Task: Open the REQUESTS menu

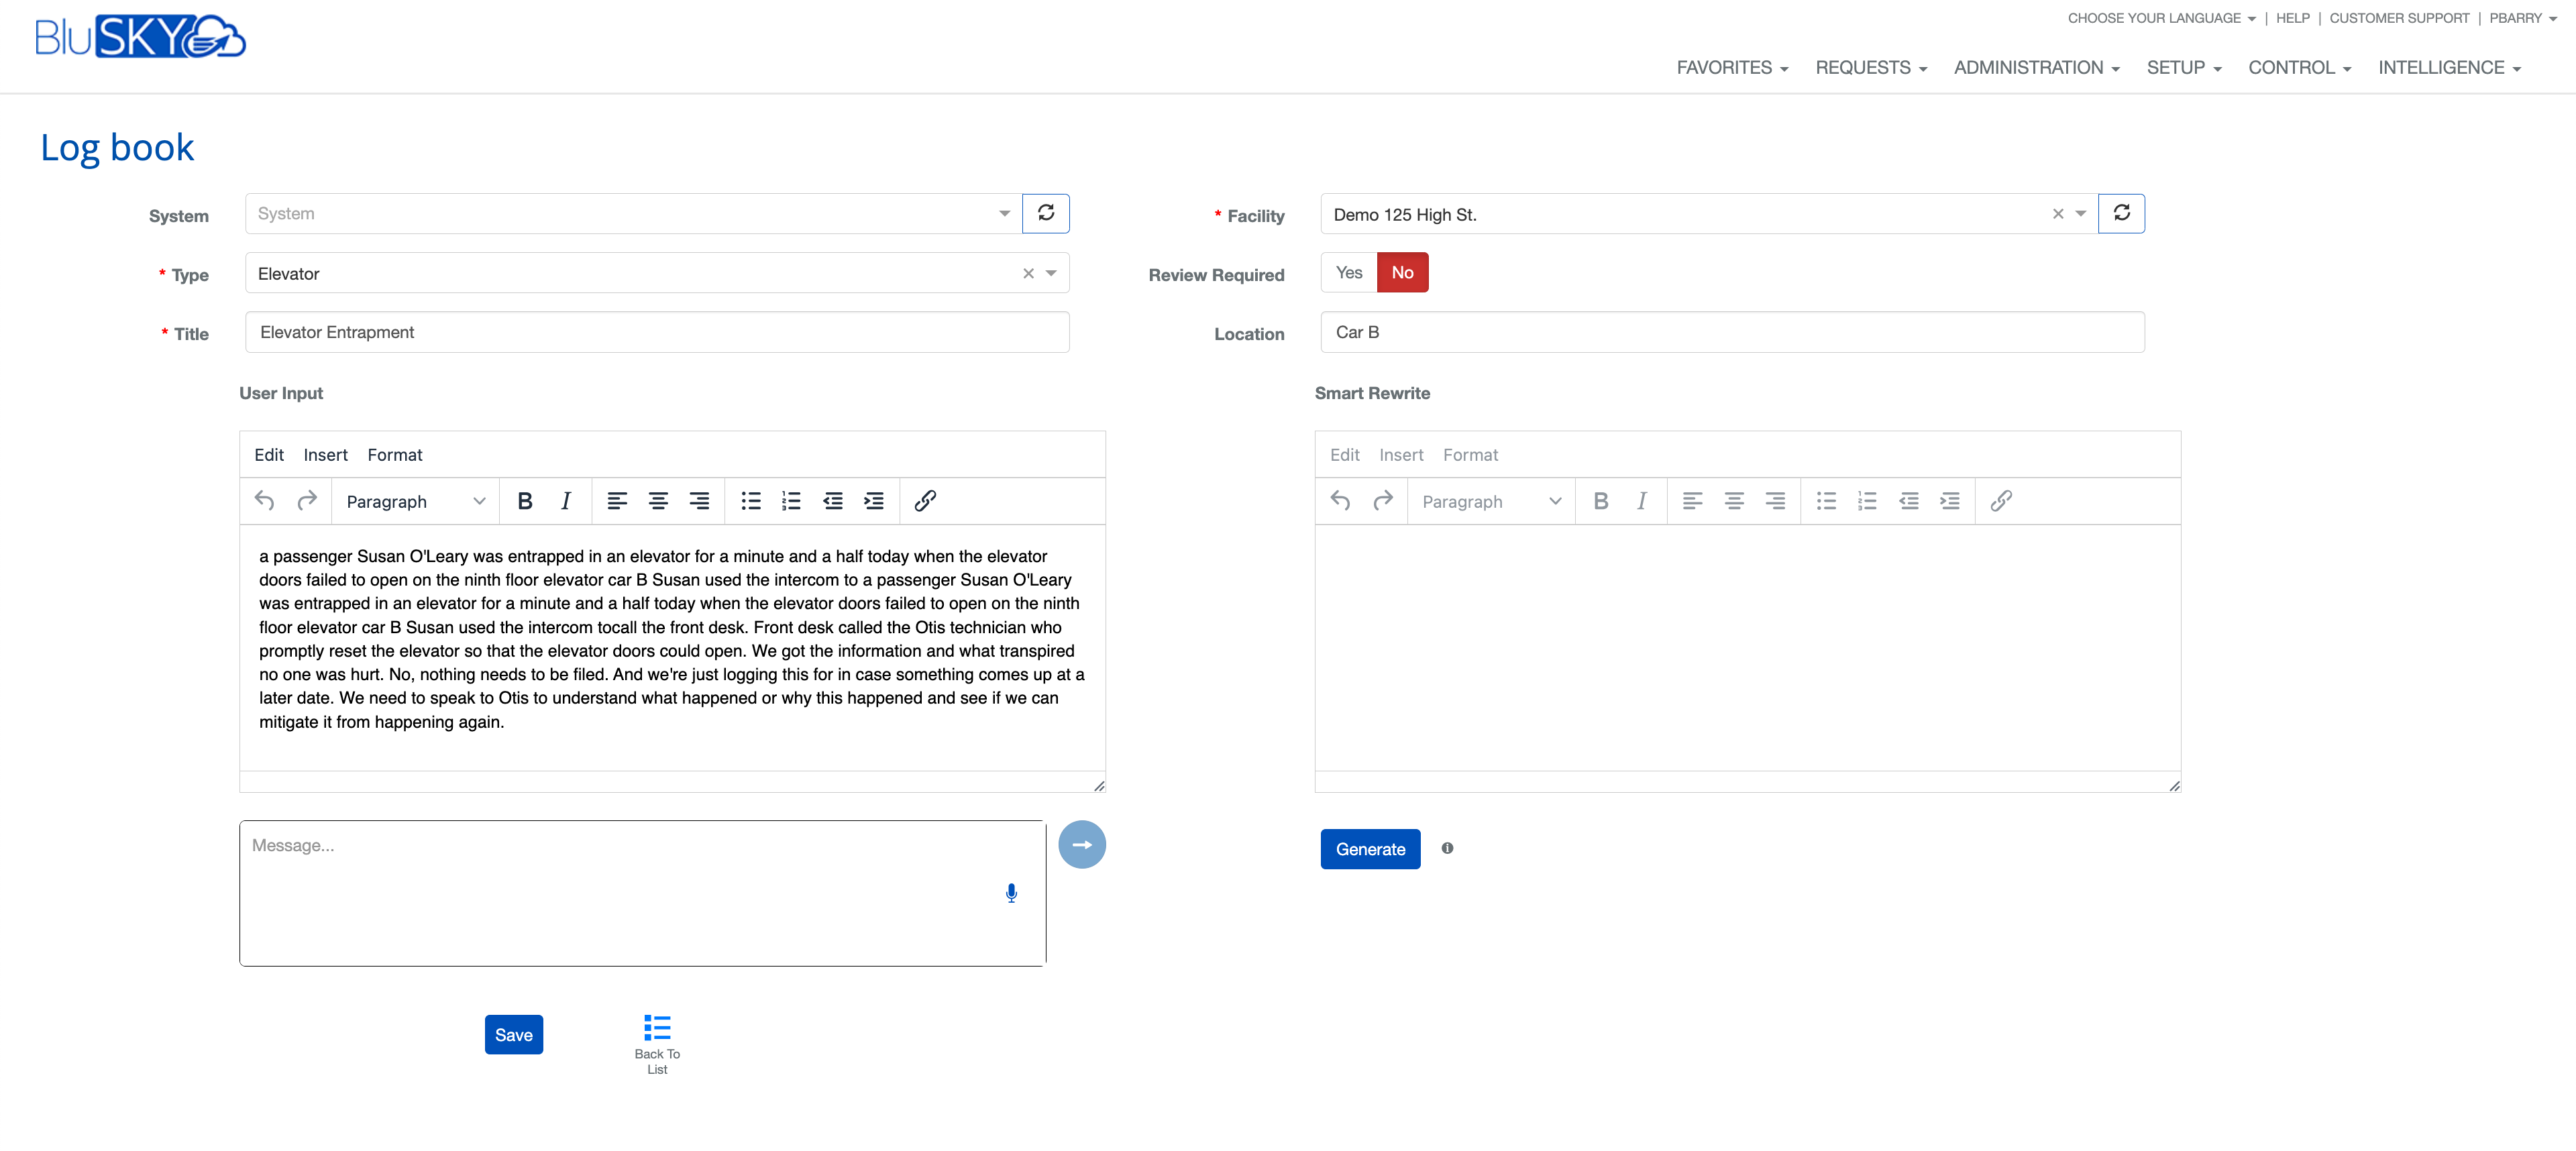Action: [1870, 67]
